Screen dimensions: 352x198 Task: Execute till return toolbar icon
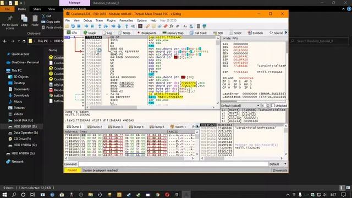(127, 26)
